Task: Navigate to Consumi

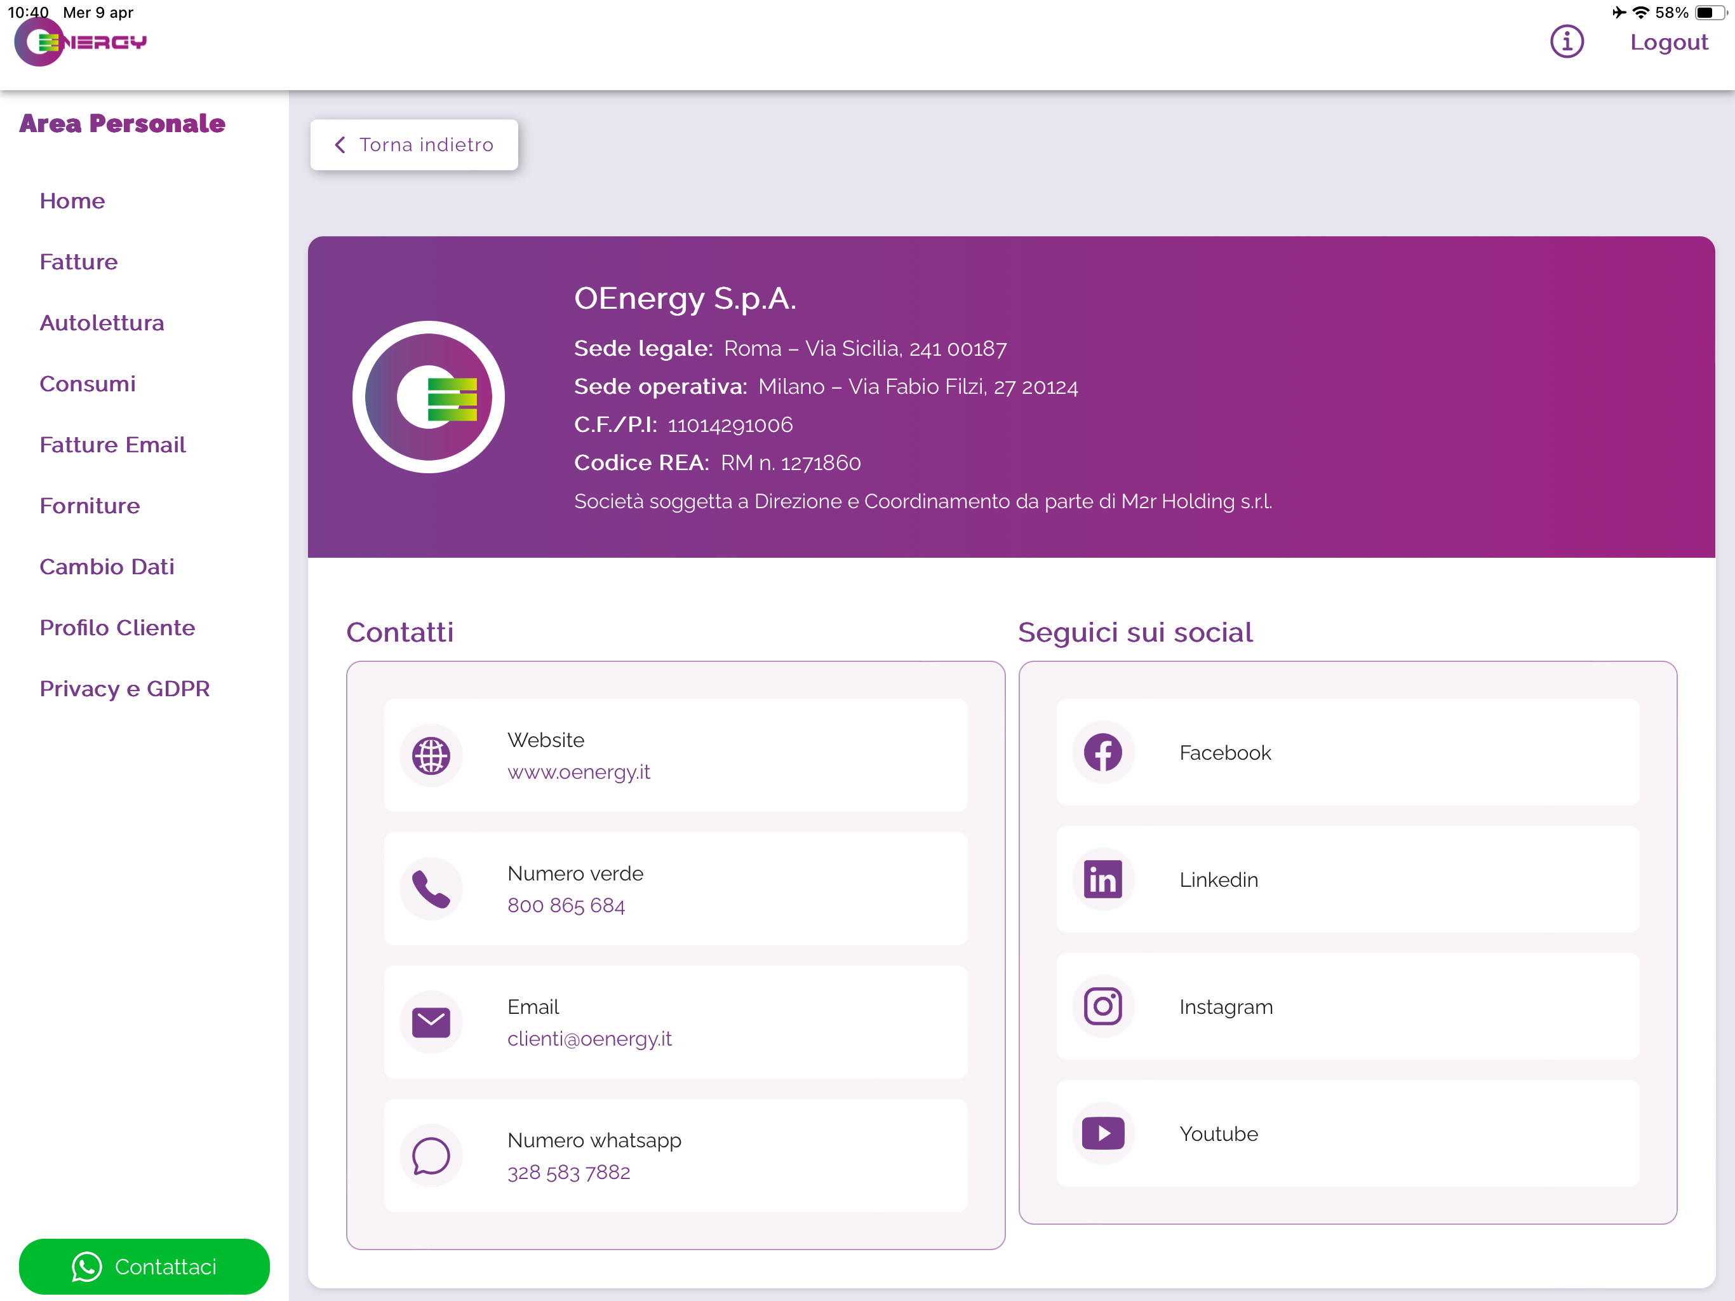Action: click(x=88, y=384)
